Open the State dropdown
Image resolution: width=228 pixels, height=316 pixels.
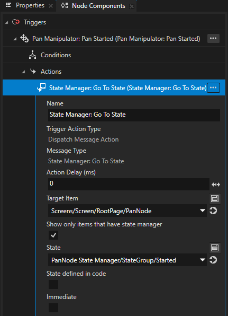coord(127,260)
